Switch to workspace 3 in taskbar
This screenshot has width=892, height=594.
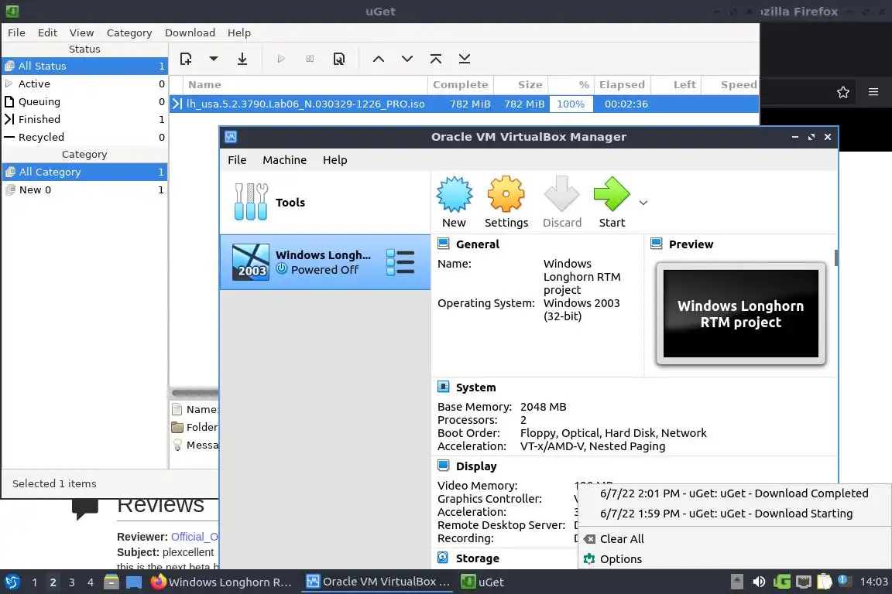[x=72, y=582]
